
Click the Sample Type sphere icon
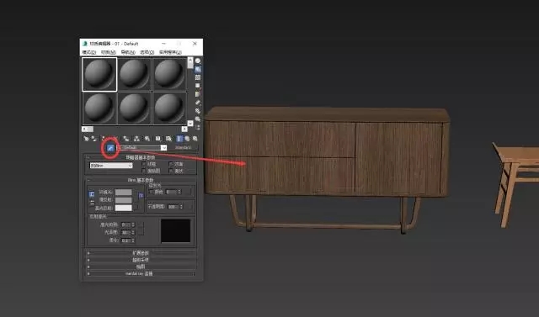click(198, 61)
